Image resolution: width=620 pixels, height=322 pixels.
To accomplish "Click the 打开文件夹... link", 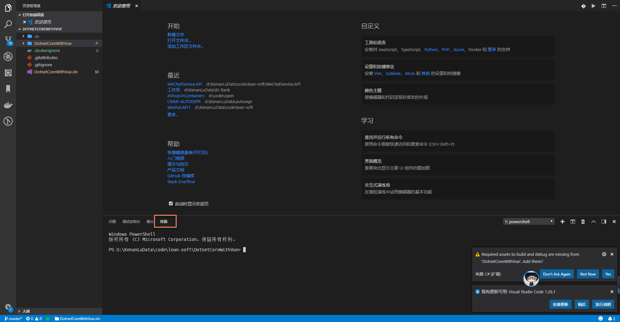I will tap(179, 40).
